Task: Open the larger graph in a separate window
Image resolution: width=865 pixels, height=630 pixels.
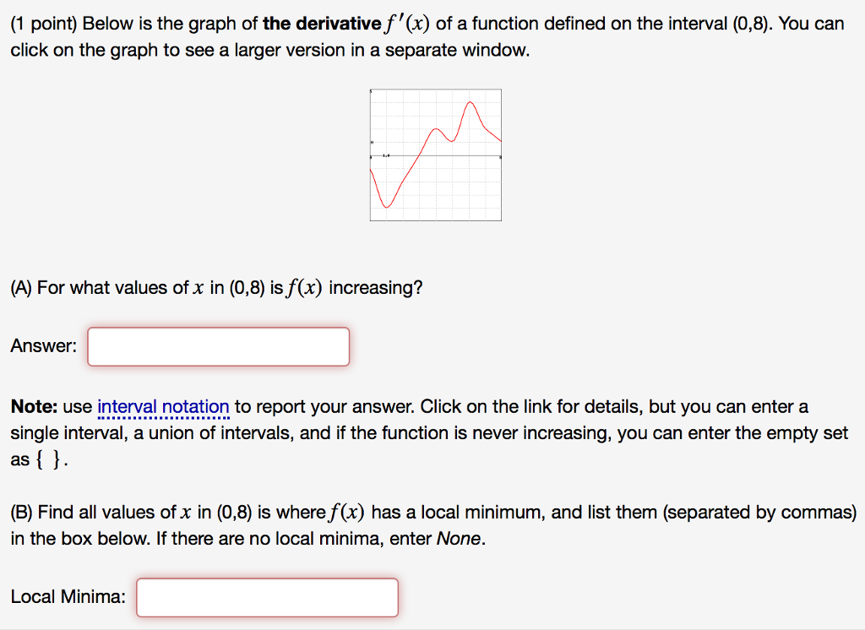Action: (x=435, y=155)
